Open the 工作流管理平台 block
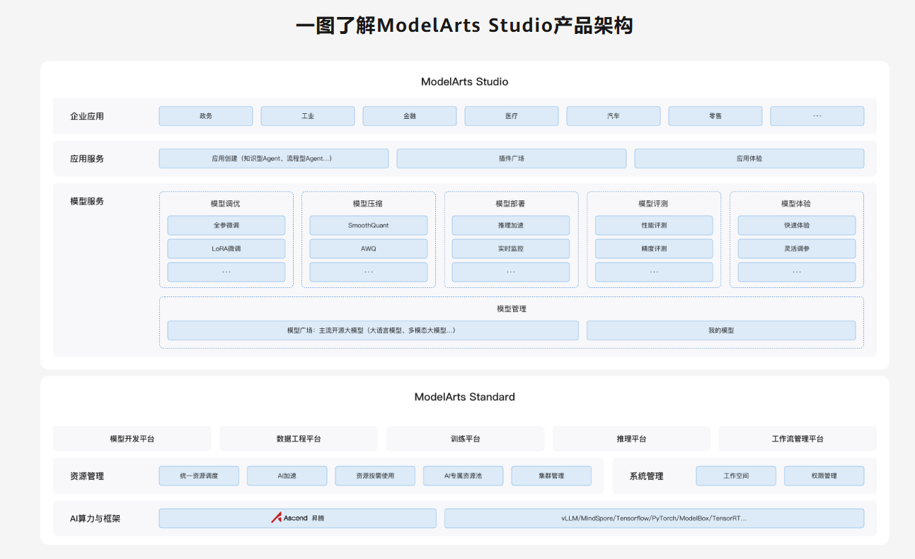This screenshot has height=559, width=915. pyautogui.click(x=798, y=439)
